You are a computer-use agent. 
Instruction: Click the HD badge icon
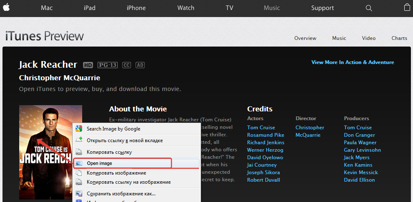coord(88,65)
